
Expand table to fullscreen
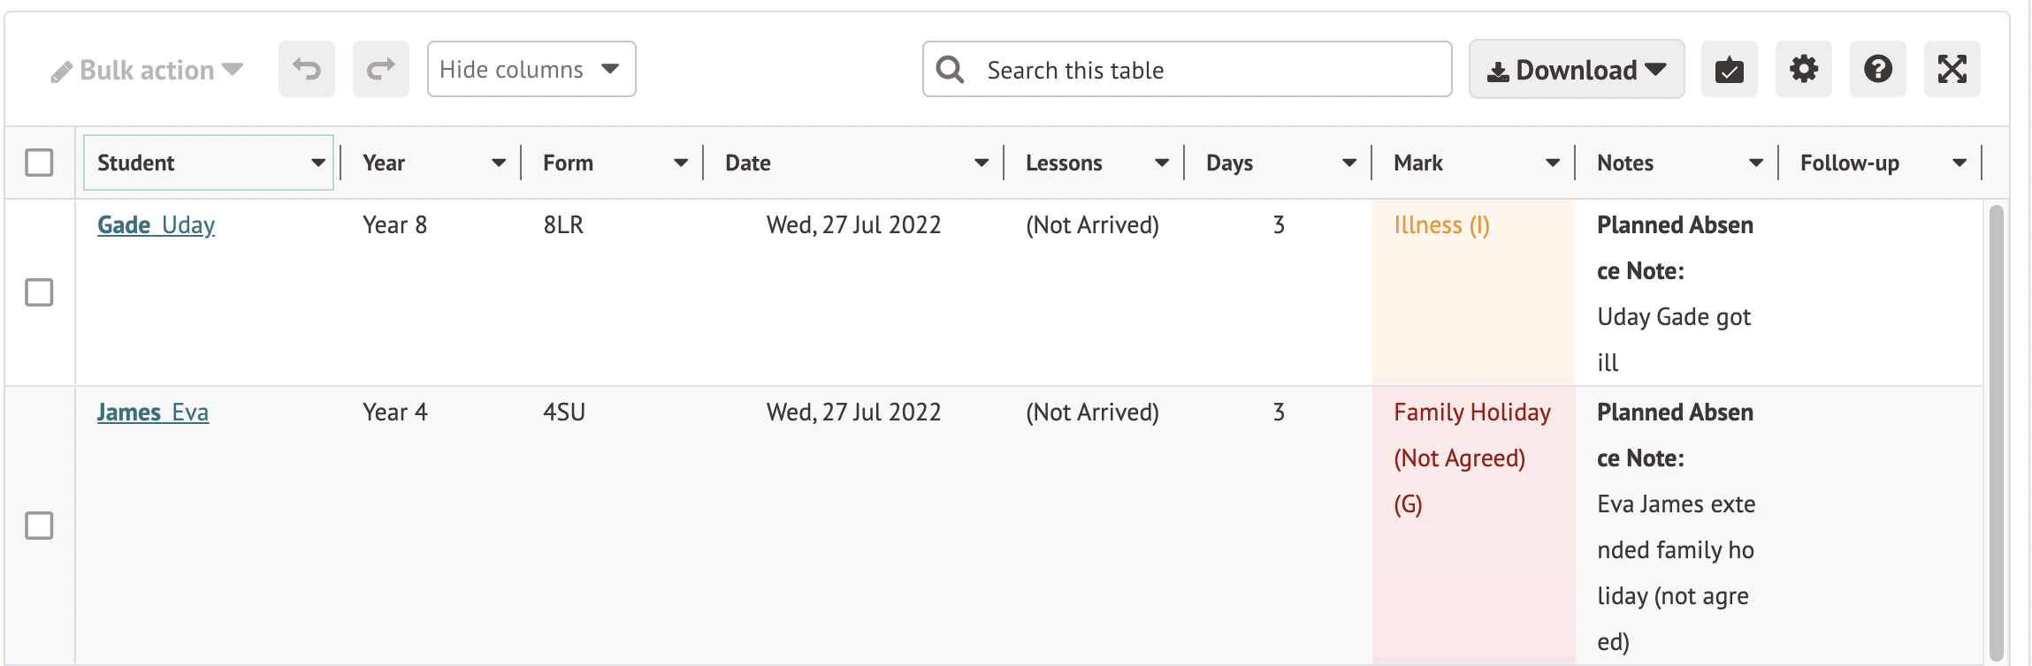(1952, 69)
